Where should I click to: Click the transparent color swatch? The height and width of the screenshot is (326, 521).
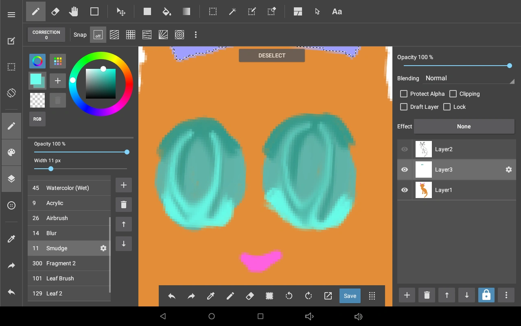point(37,100)
